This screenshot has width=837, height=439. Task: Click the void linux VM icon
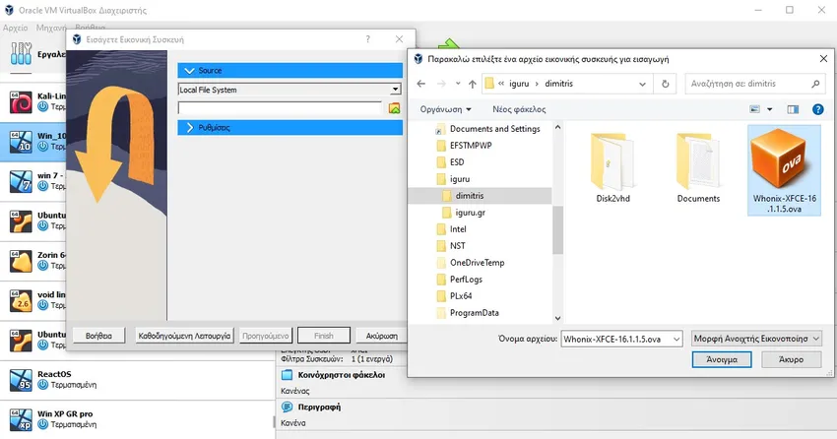click(x=21, y=300)
